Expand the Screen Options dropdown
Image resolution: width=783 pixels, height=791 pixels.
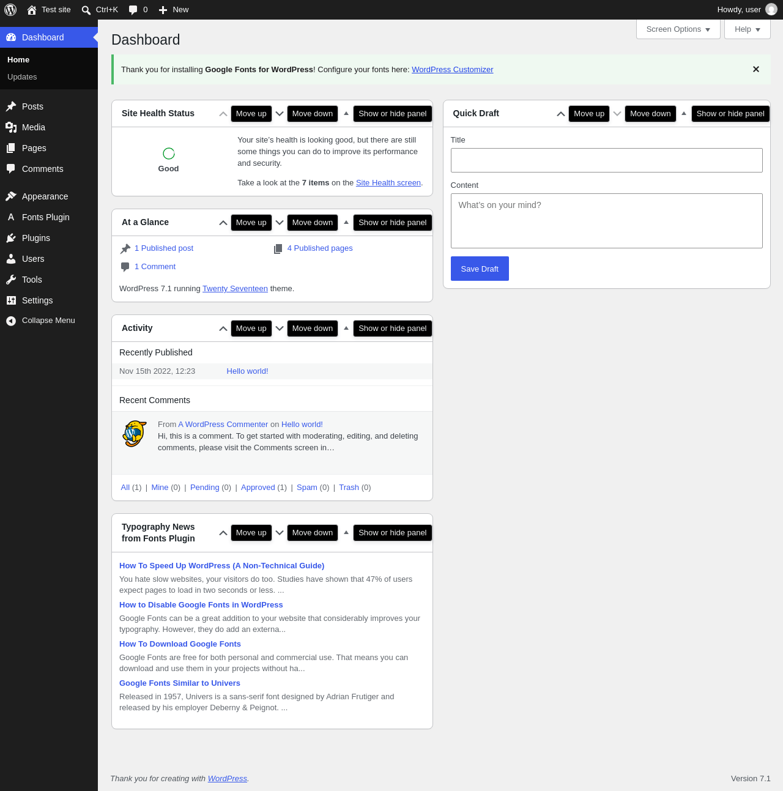click(678, 29)
